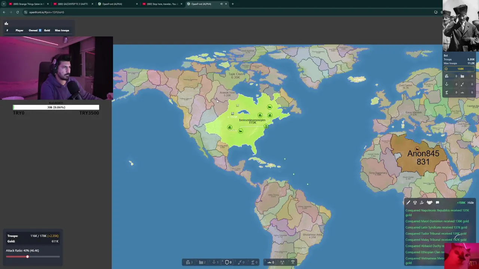
Task: Reload the page with the refresh icon
Action: (18, 12)
